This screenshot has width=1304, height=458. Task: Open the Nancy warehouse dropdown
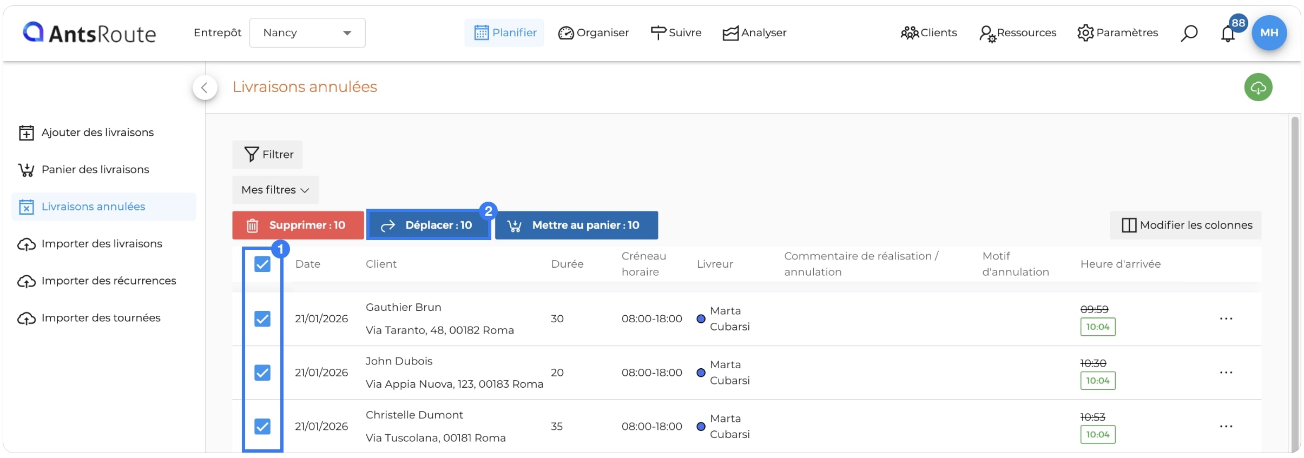click(x=307, y=33)
